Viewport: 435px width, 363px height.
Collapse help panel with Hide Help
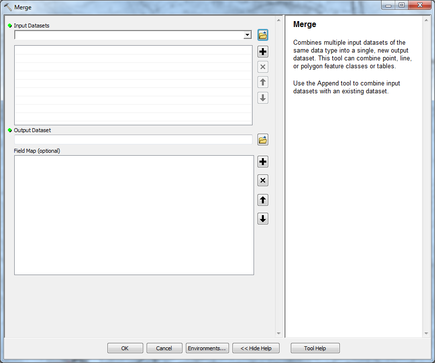point(256,348)
